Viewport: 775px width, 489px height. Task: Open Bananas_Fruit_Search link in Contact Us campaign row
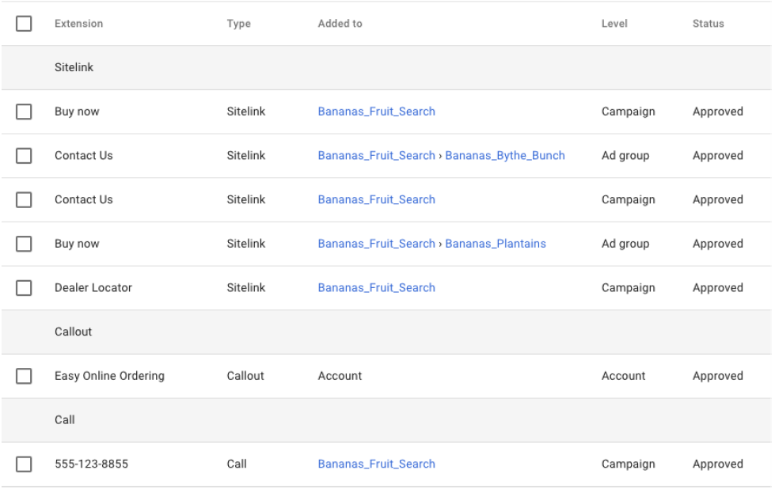click(x=376, y=199)
